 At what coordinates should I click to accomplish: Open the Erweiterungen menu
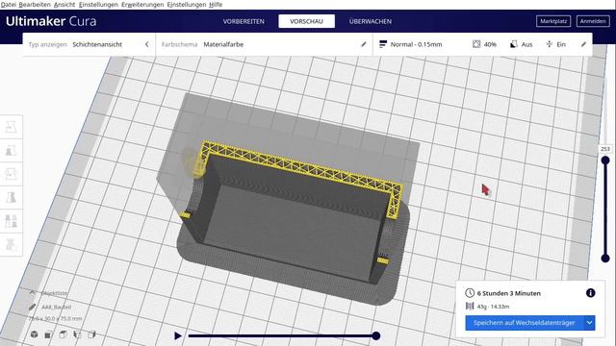click(142, 4)
